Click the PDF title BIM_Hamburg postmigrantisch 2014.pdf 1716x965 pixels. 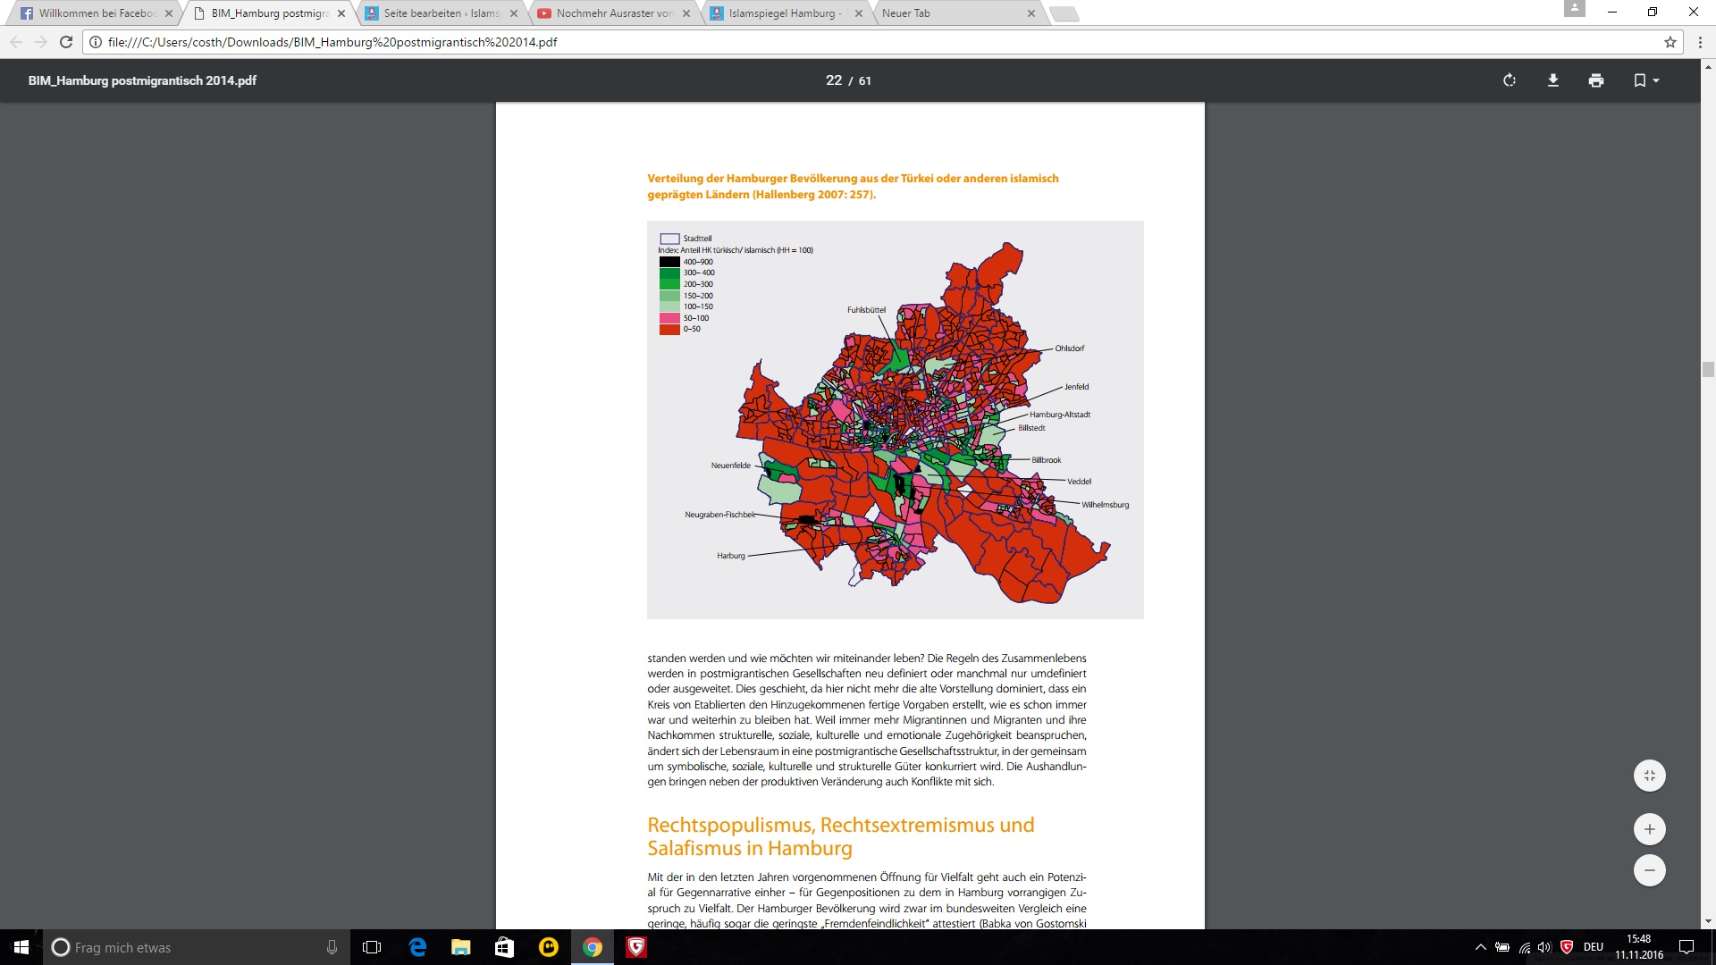click(x=142, y=80)
